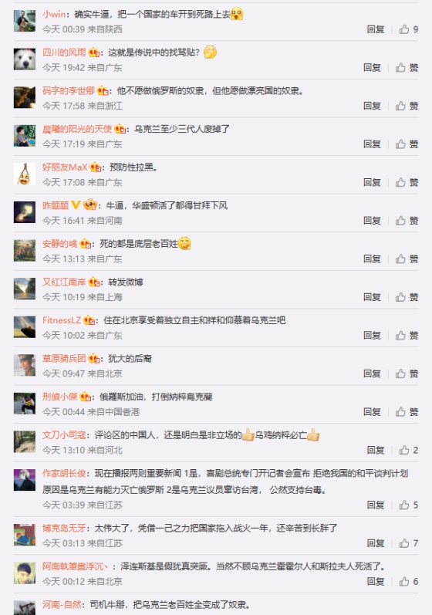Like 码字的李世卿's comment
This screenshot has height=615, width=432.
[x=407, y=106]
